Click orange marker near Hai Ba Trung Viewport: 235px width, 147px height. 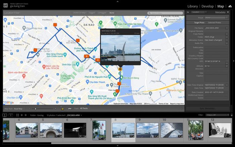click(x=78, y=40)
